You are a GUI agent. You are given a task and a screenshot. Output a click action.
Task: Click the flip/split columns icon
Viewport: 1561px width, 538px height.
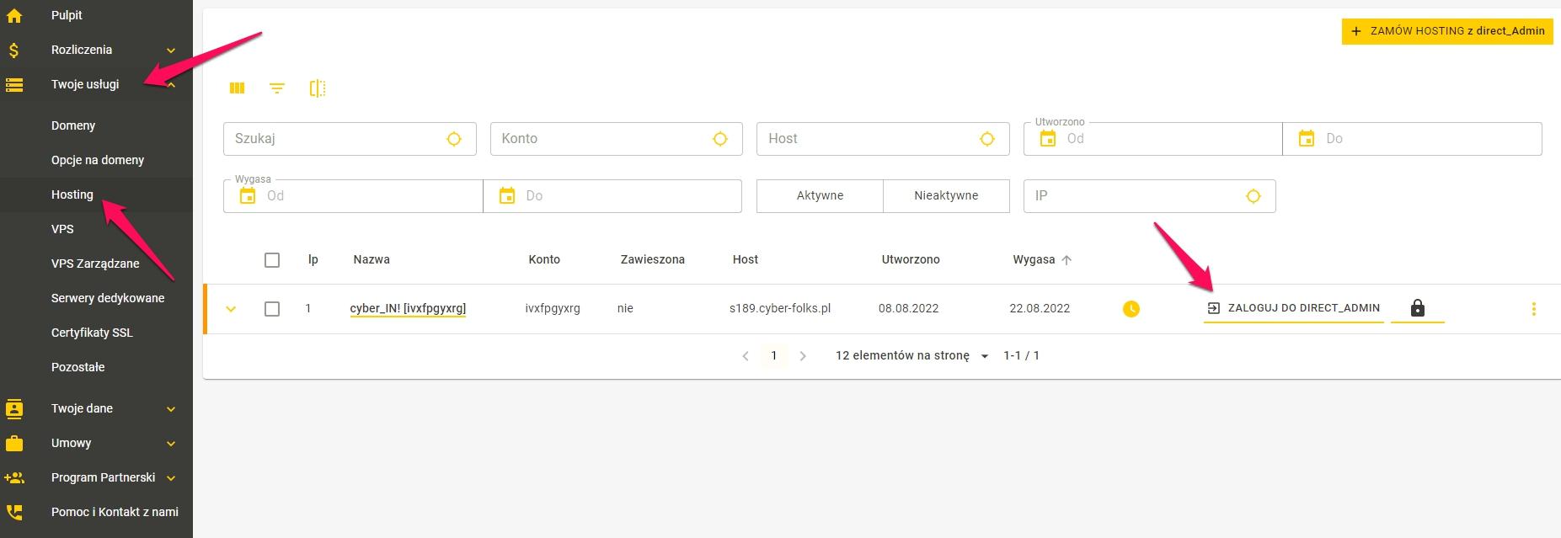pyautogui.click(x=318, y=88)
